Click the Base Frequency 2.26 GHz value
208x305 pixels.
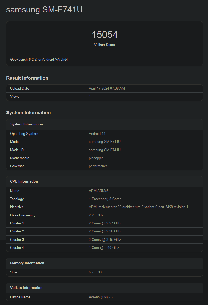pyautogui.click(x=96, y=215)
